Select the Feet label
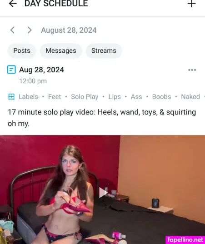 55,97
